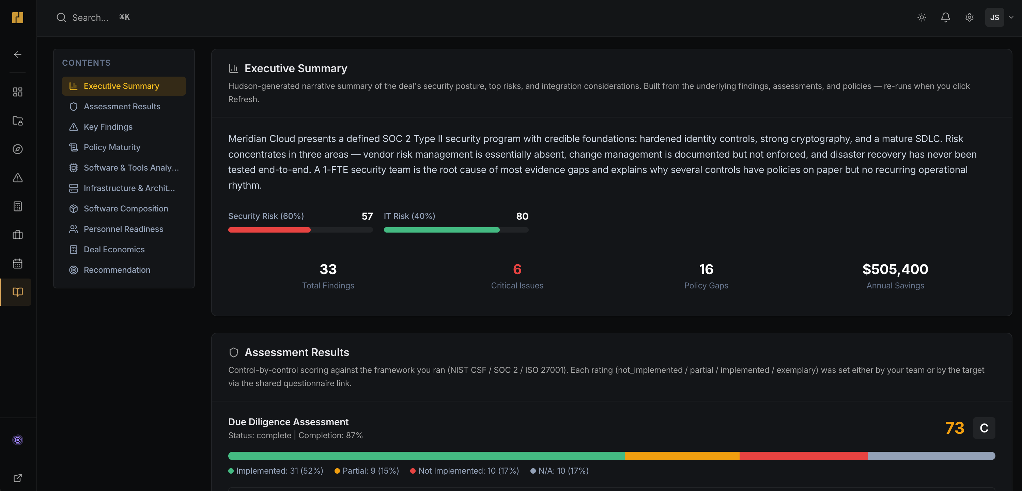Click the app logo in the sidebar
The width and height of the screenshot is (1022, 491).
[17, 17]
